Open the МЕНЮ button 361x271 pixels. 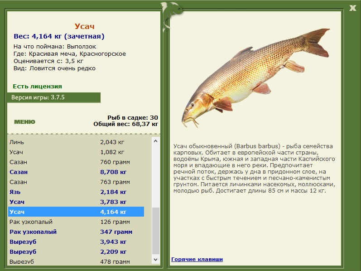[24, 121]
